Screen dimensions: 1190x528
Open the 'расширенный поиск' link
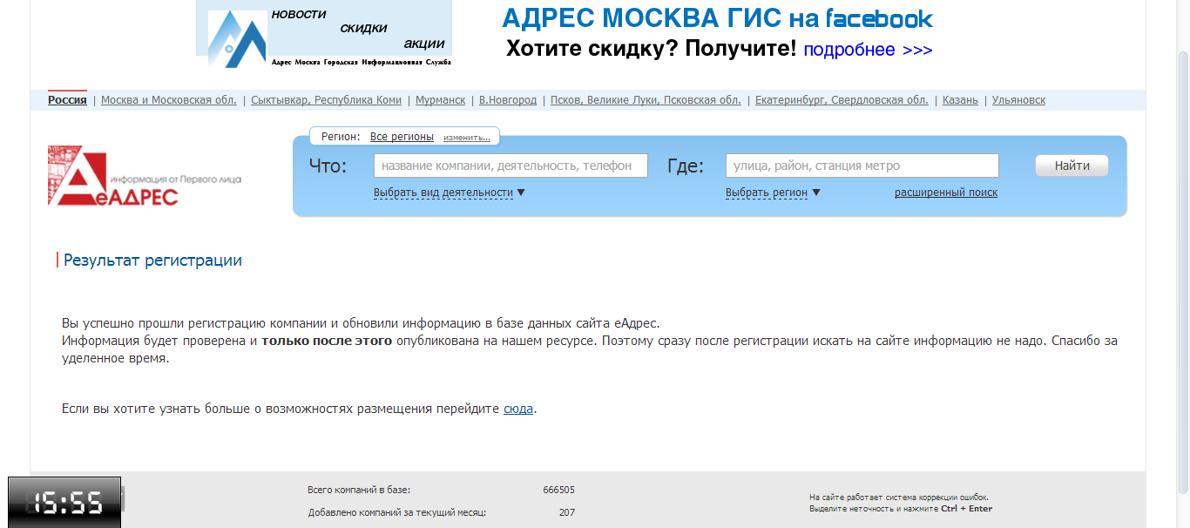pos(946,193)
